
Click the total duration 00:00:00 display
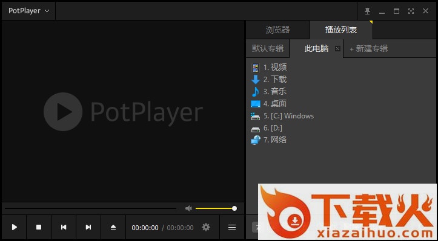click(x=180, y=228)
